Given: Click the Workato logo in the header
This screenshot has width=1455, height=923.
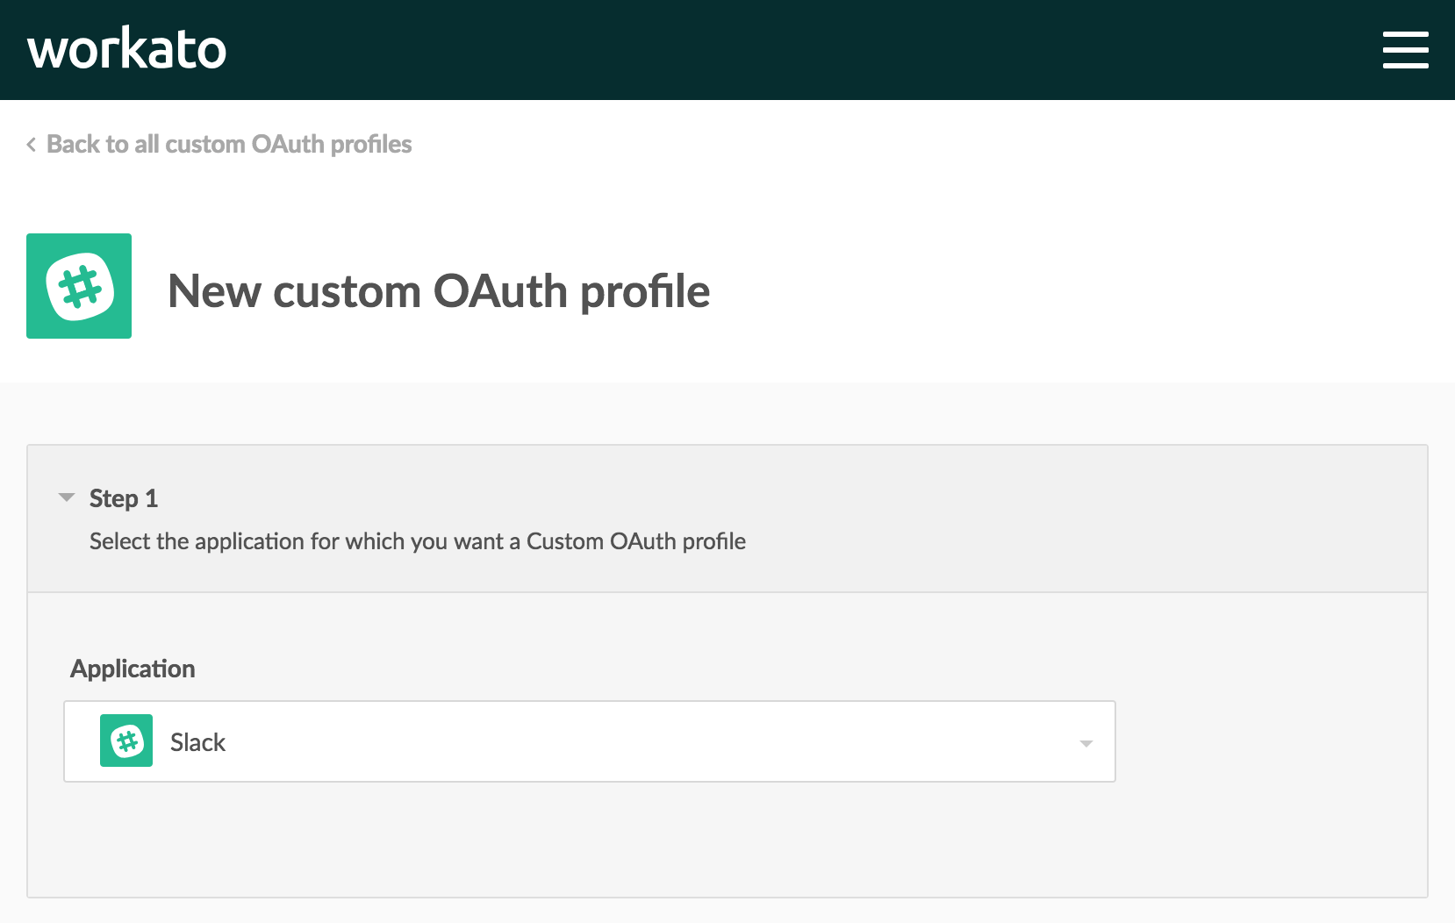Looking at the screenshot, I should 126,49.
